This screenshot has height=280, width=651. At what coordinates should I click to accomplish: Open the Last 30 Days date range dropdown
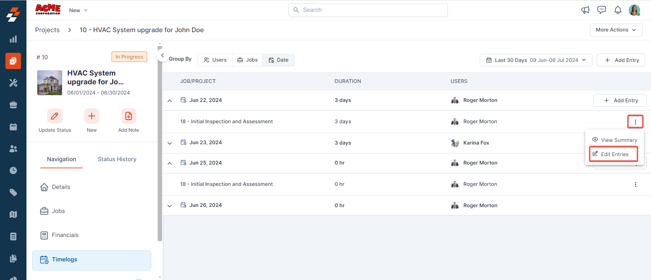point(536,60)
